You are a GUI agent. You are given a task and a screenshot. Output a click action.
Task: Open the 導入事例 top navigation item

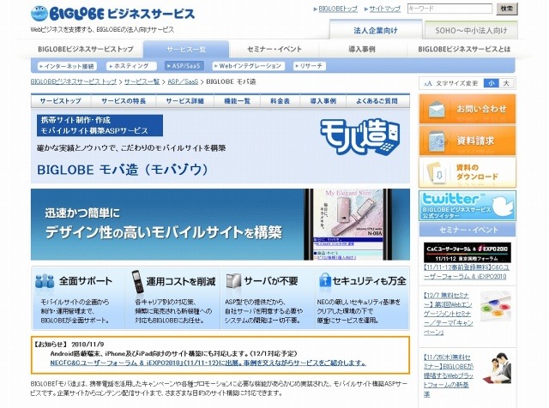click(x=362, y=50)
